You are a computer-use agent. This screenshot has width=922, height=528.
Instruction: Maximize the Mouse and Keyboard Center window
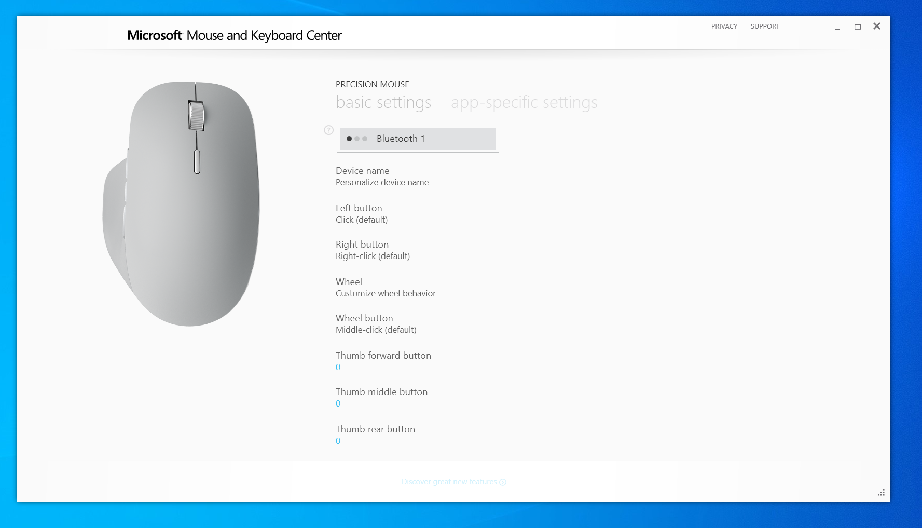858,26
